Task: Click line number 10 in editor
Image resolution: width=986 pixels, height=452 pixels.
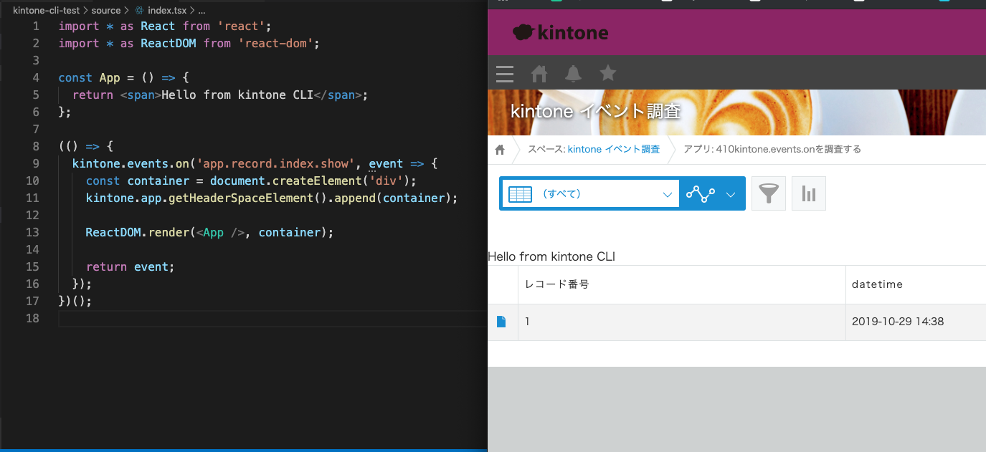Action: 33,181
